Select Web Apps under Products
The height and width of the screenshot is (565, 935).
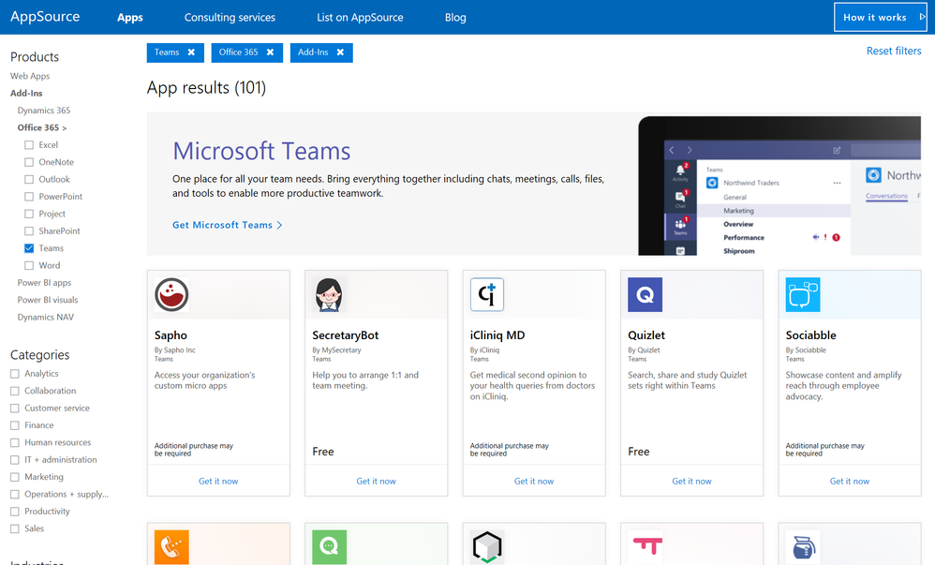[30, 76]
